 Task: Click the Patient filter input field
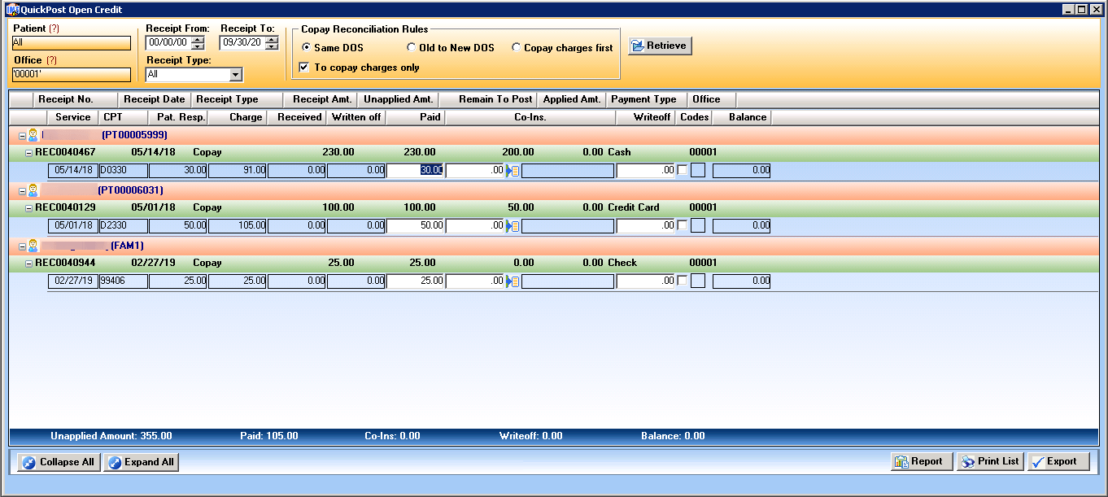[72, 43]
